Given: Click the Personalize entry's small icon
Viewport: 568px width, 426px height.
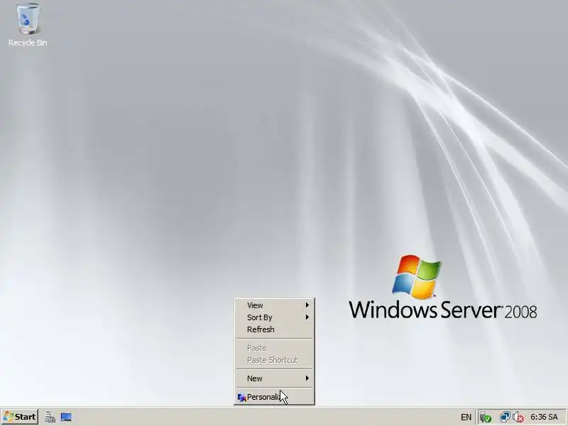Looking at the screenshot, I should click(x=241, y=398).
